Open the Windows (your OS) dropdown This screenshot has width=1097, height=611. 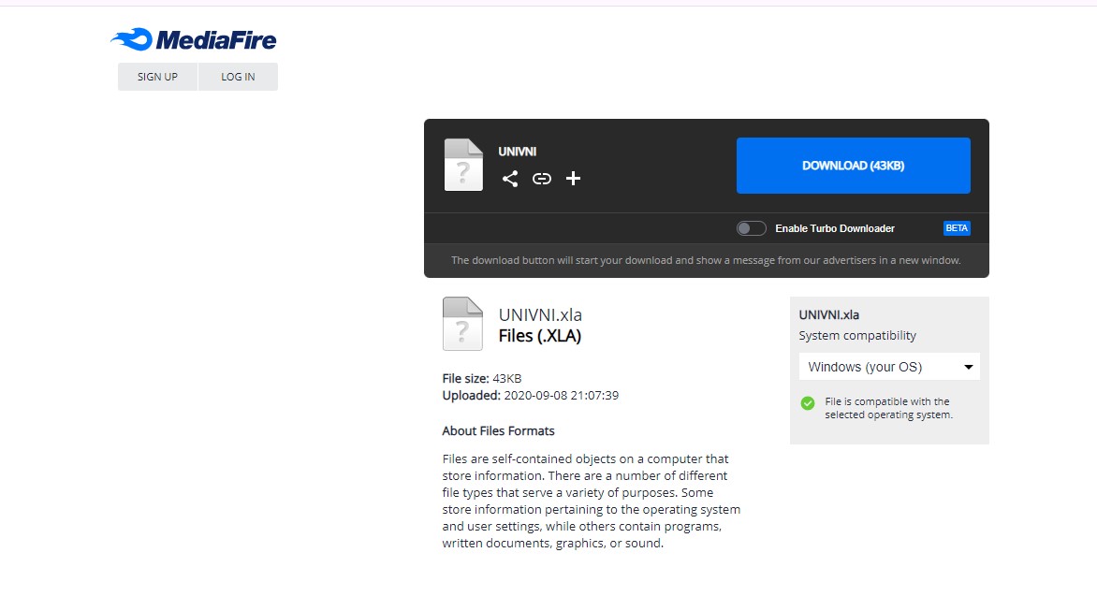pos(889,367)
